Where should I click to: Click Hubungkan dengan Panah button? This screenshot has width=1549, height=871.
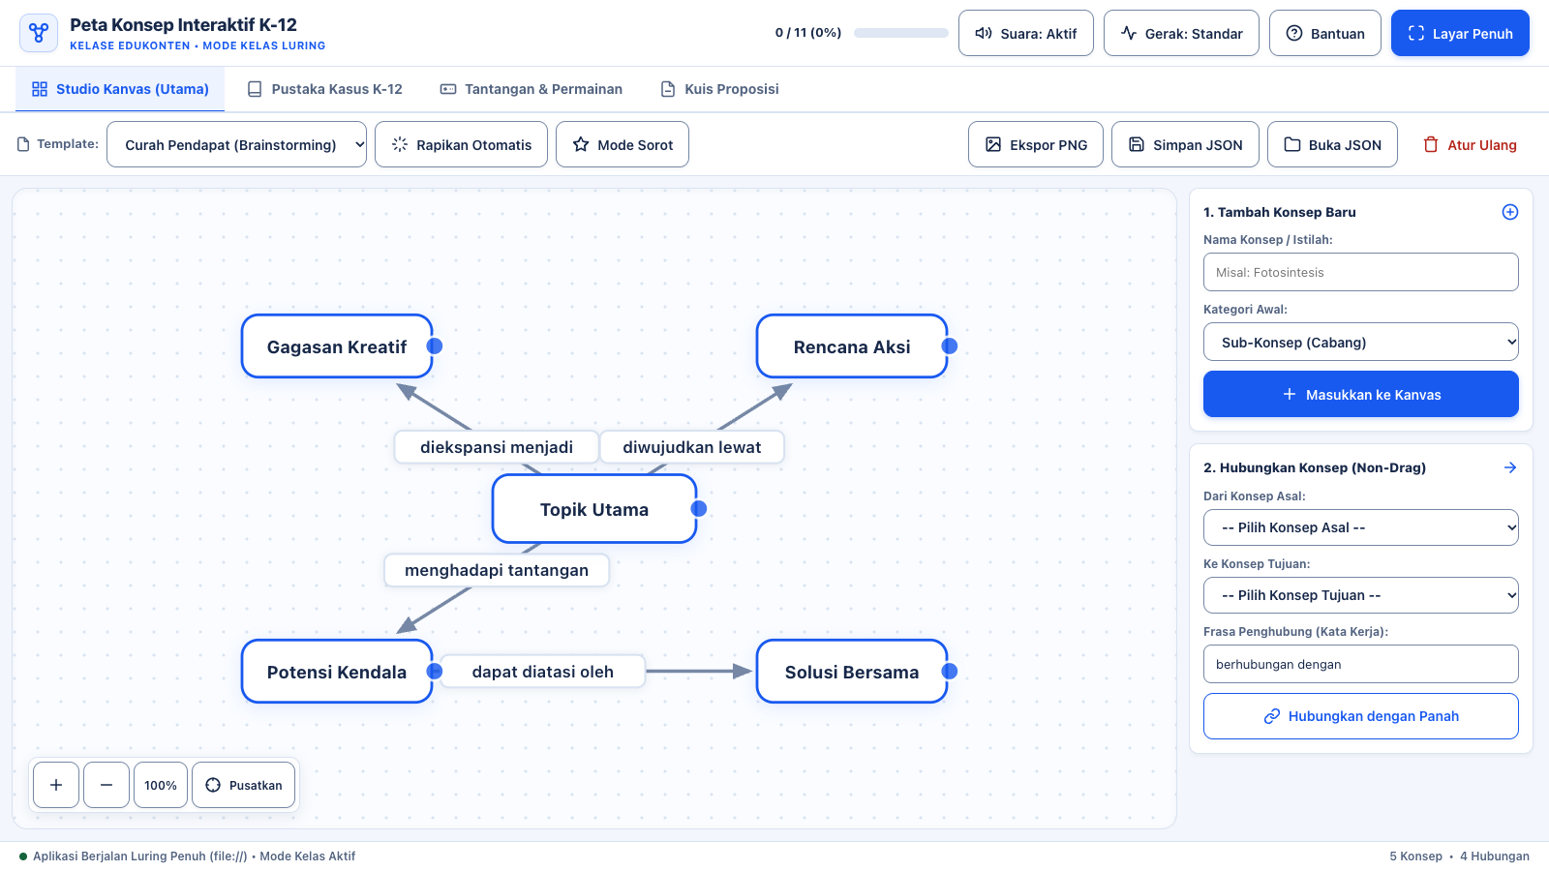pyautogui.click(x=1361, y=716)
